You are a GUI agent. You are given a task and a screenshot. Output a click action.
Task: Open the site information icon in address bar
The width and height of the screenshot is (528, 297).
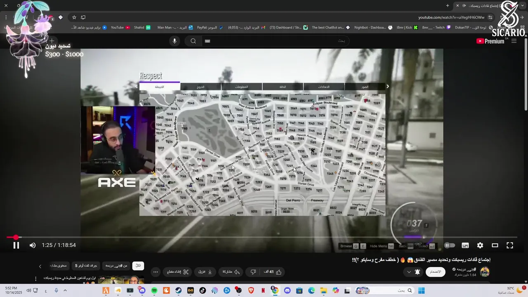(x=490, y=17)
